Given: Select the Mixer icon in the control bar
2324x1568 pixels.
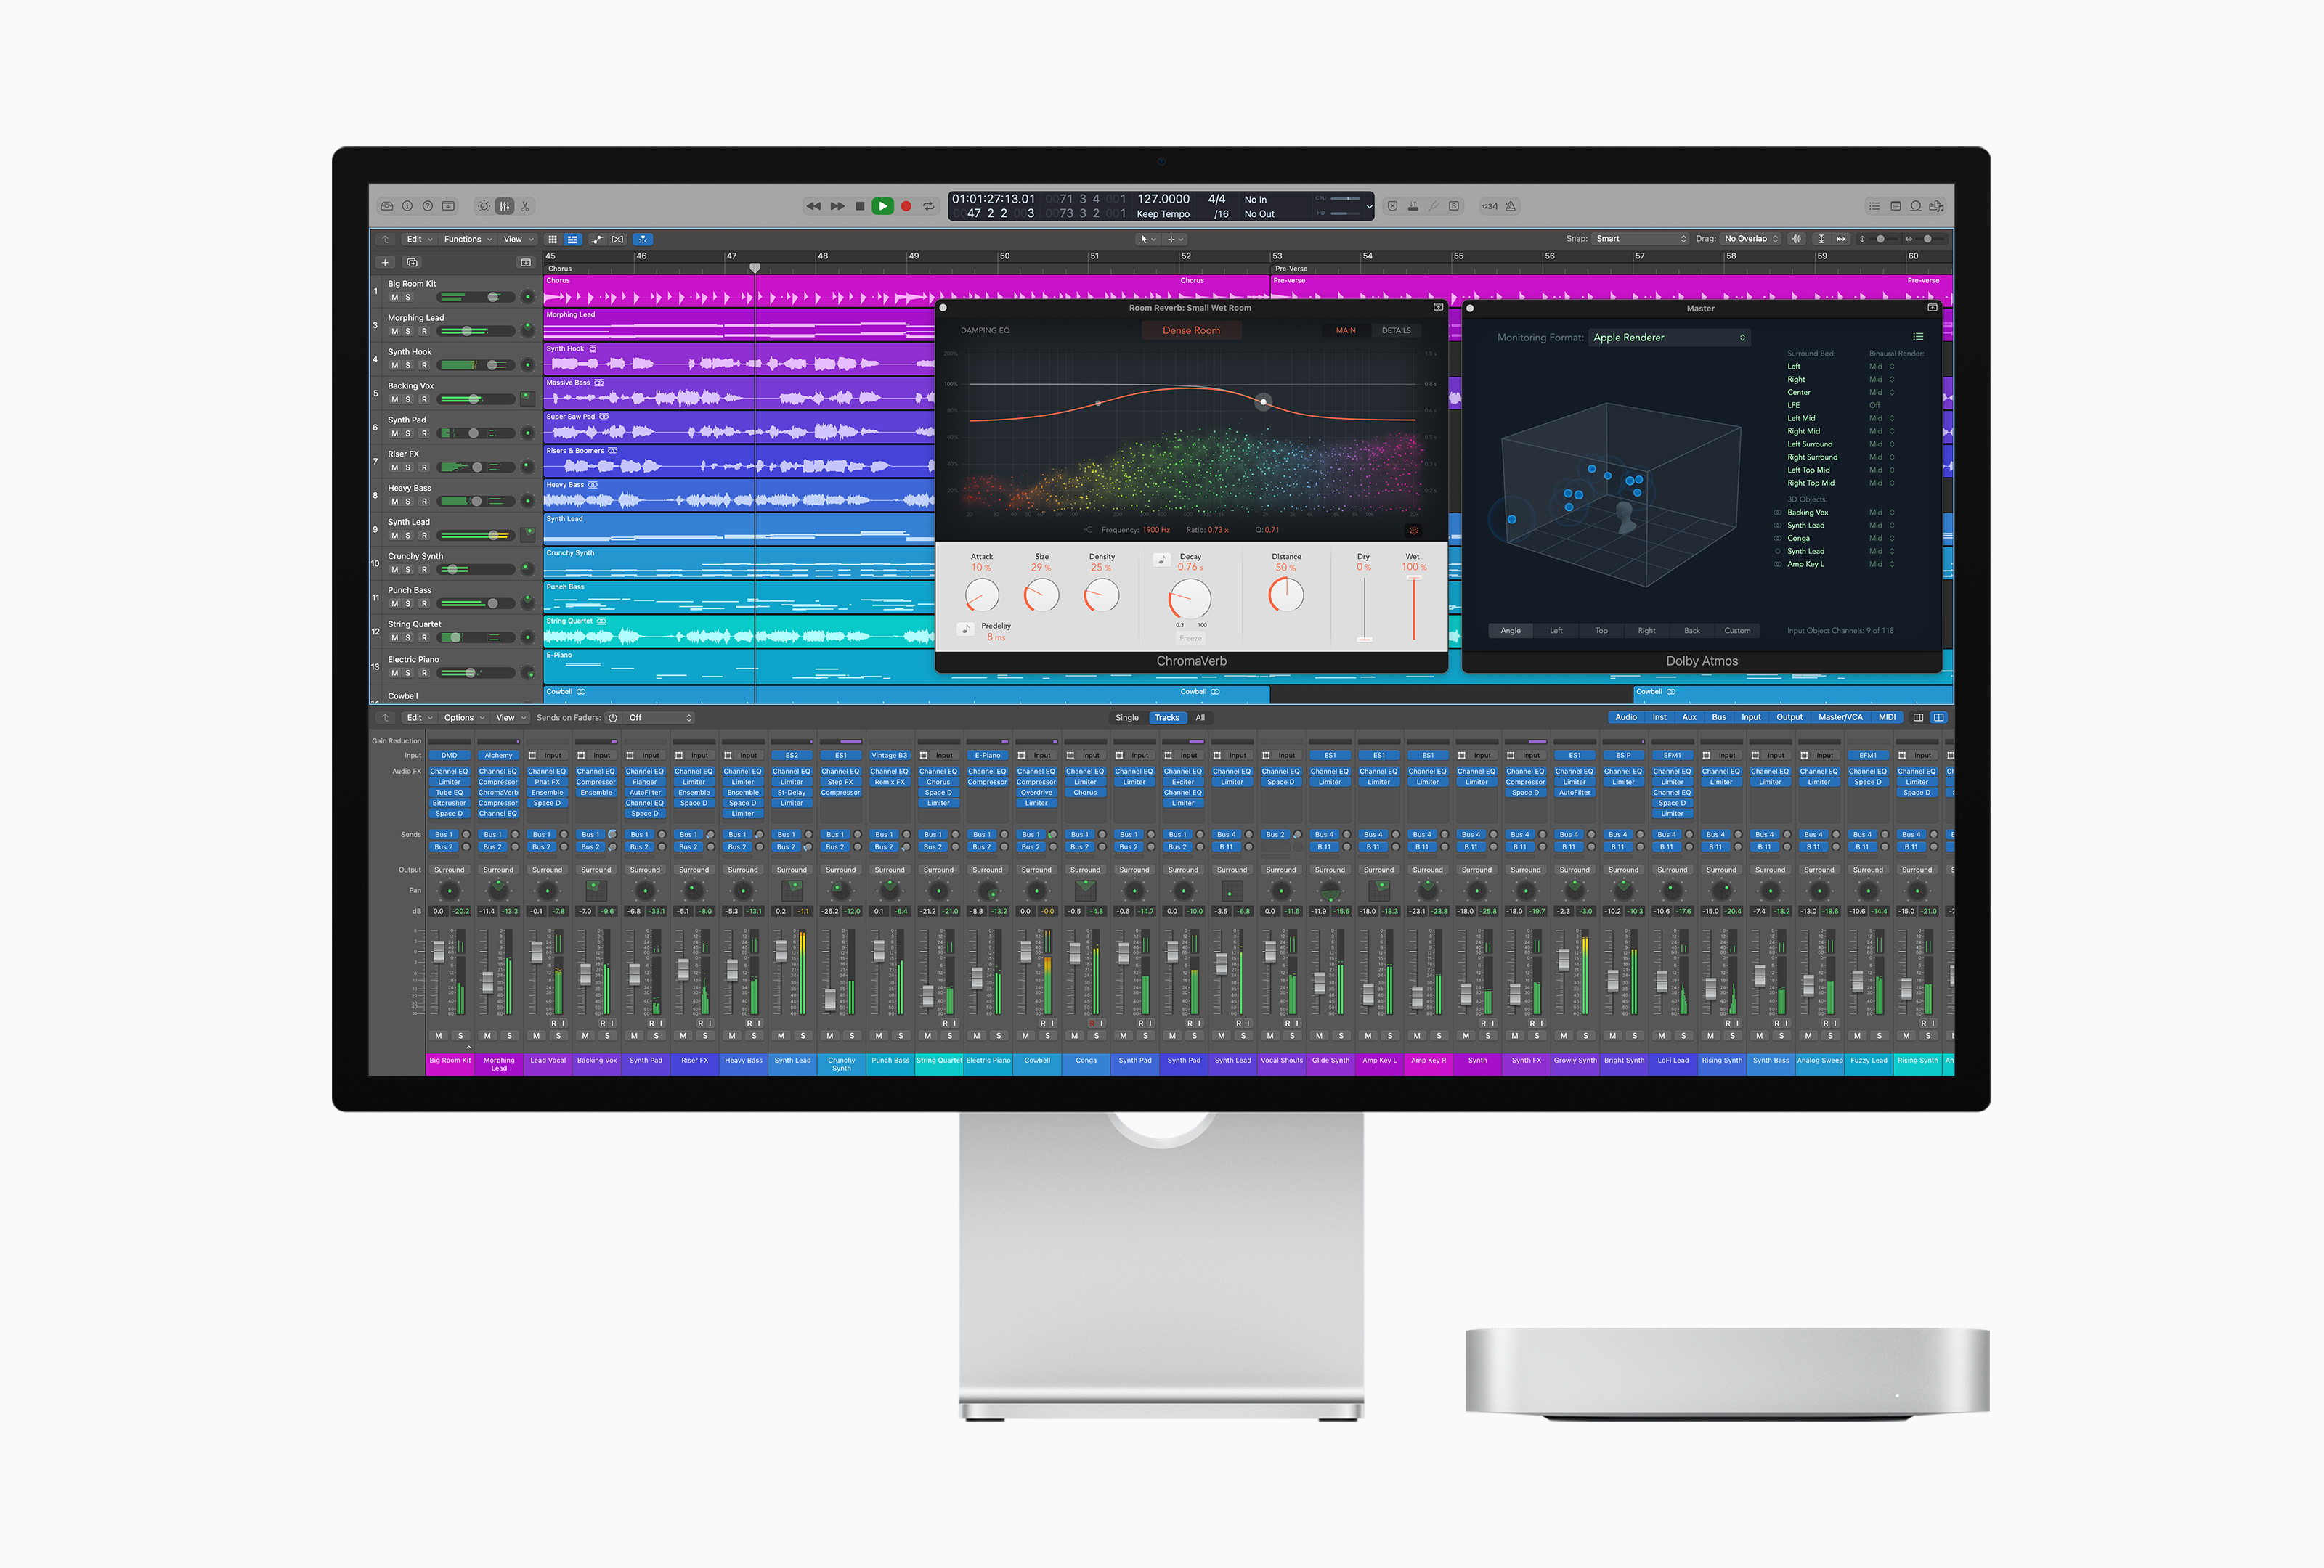Looking at the screenshot, I should tap(505, 207).
